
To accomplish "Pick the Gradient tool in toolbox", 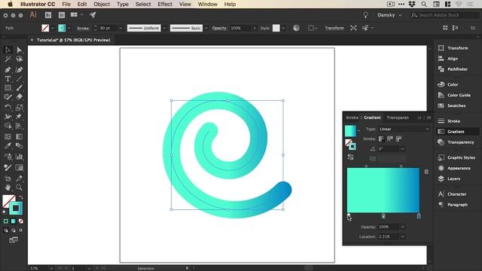I will point(19,137).
